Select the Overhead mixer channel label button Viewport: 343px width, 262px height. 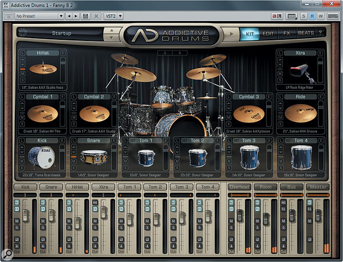pyautogui.click(x=240, y=187)
